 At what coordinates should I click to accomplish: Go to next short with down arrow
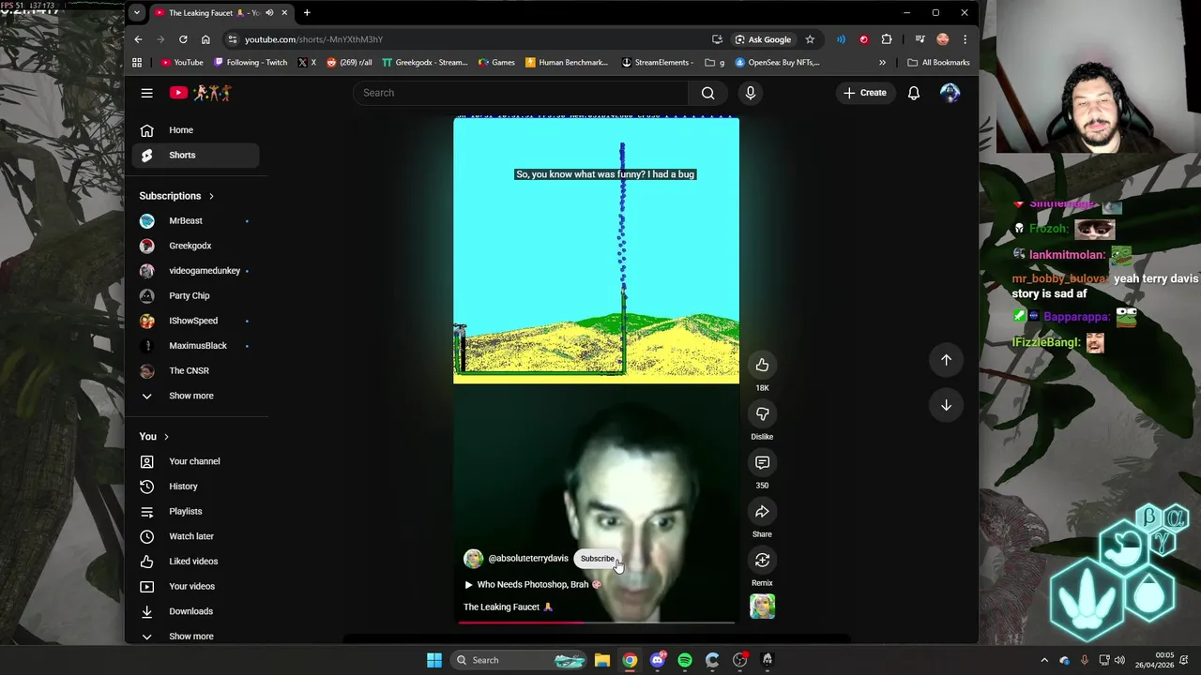[x=946, y=405]
